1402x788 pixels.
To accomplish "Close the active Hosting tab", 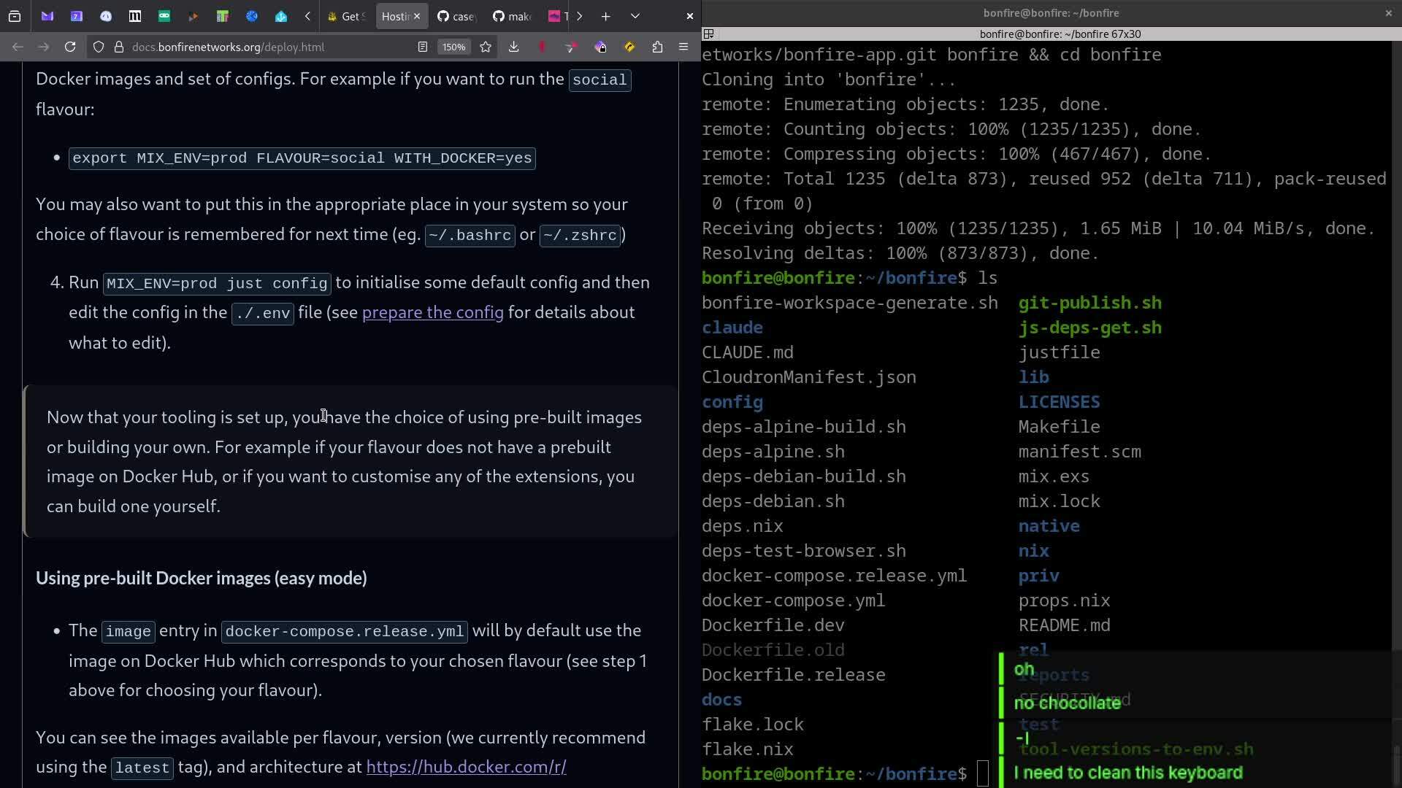I will click(416, 16).
